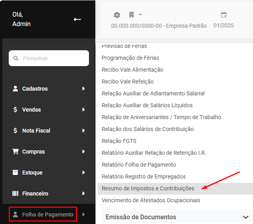Viewport: 253px width, 224px height.
Task: Expand Compras submenu arrow
Action: pos(83,152)
